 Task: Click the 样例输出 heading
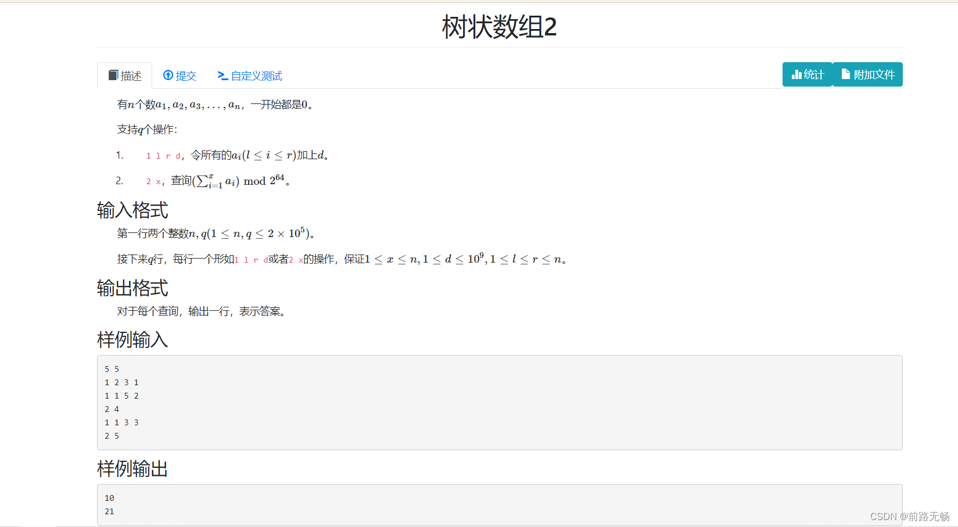(132, 468)
